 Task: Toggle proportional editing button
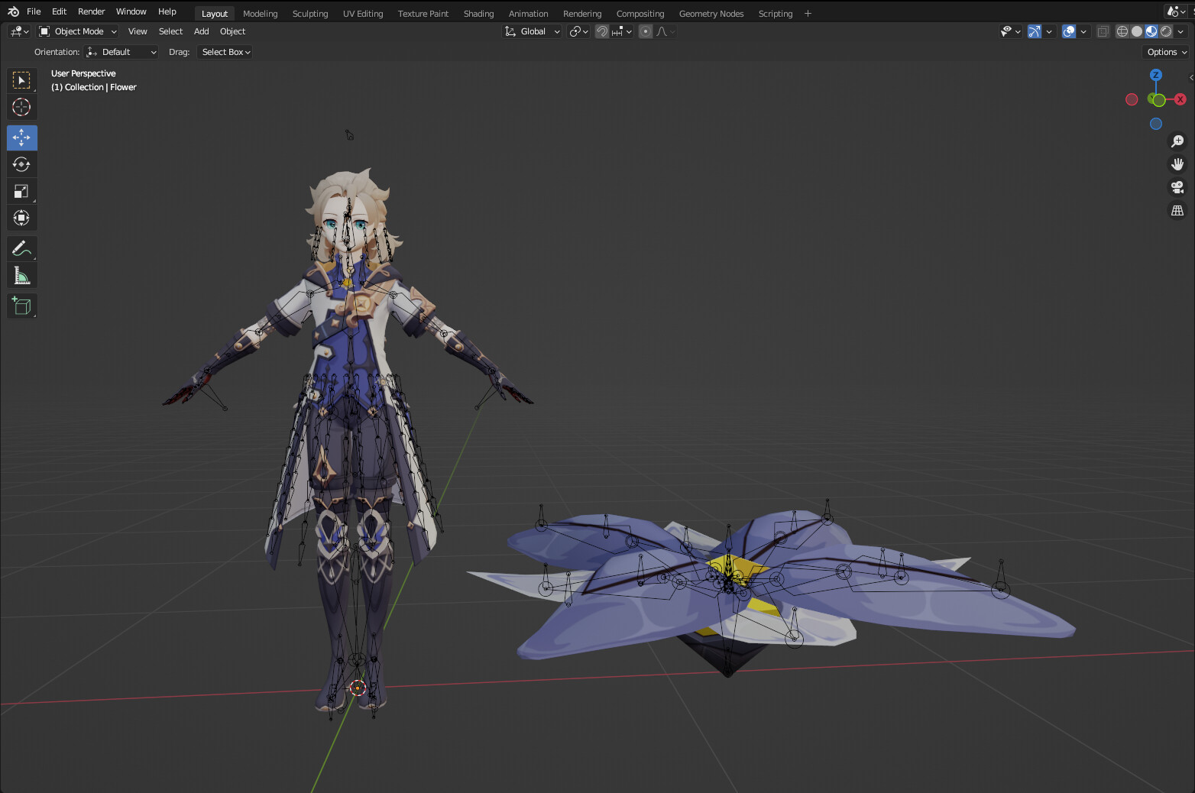click(x=646, y=31)
